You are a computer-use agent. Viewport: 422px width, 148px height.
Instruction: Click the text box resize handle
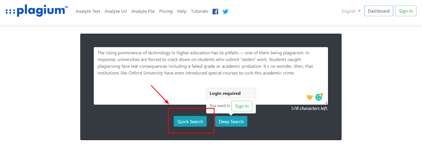[326, 103]
